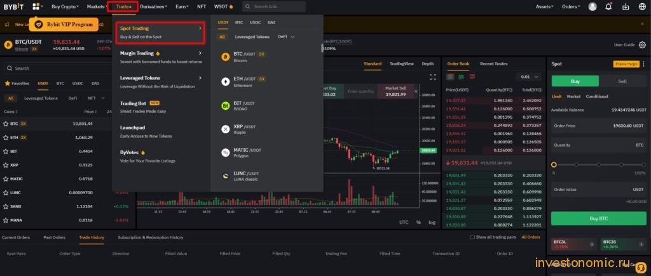Expand Leveraged Tokens submenu arrow
Viewport: 651px width, 276px height.
[200, 78]
